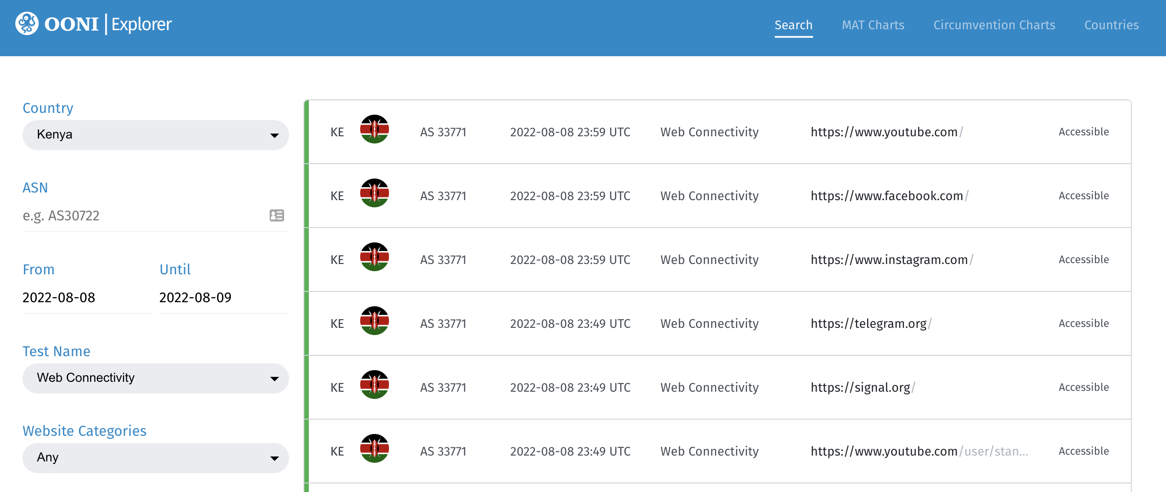Open the https://telegram.org/ measurement result

(x=868, y=324)
